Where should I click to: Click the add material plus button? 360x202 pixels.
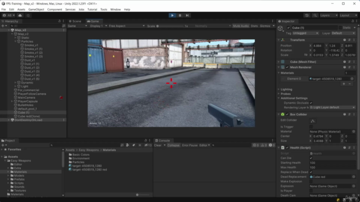click(x=344, y=84)
